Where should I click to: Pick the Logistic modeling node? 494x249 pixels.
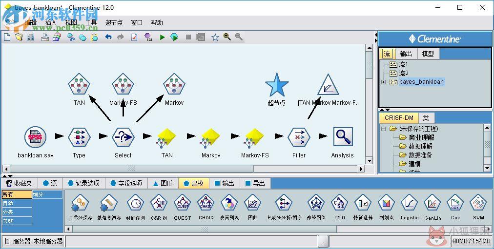(409, 203)
